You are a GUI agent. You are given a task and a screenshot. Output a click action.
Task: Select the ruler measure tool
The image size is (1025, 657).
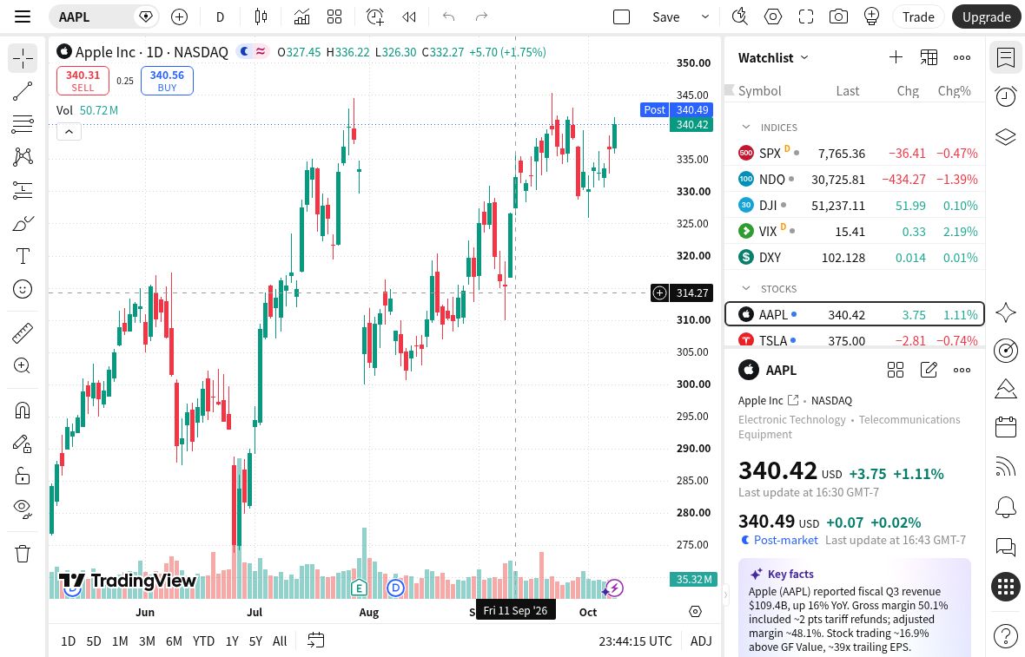pyautogui.click(x=23, y=333)
